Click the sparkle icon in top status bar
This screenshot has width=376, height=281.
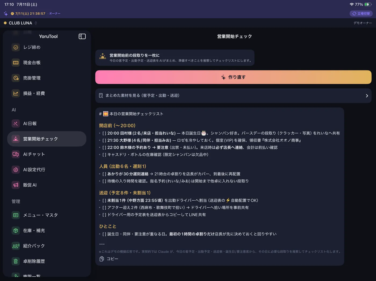[x=6, y=13]
